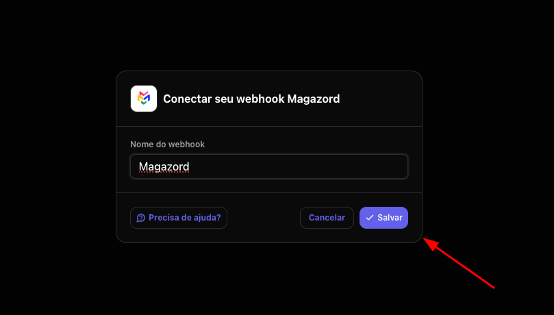Screen dimensions: 554x315
Task: Click the dark backdrop outside the dialog
Action: [57, 159]
